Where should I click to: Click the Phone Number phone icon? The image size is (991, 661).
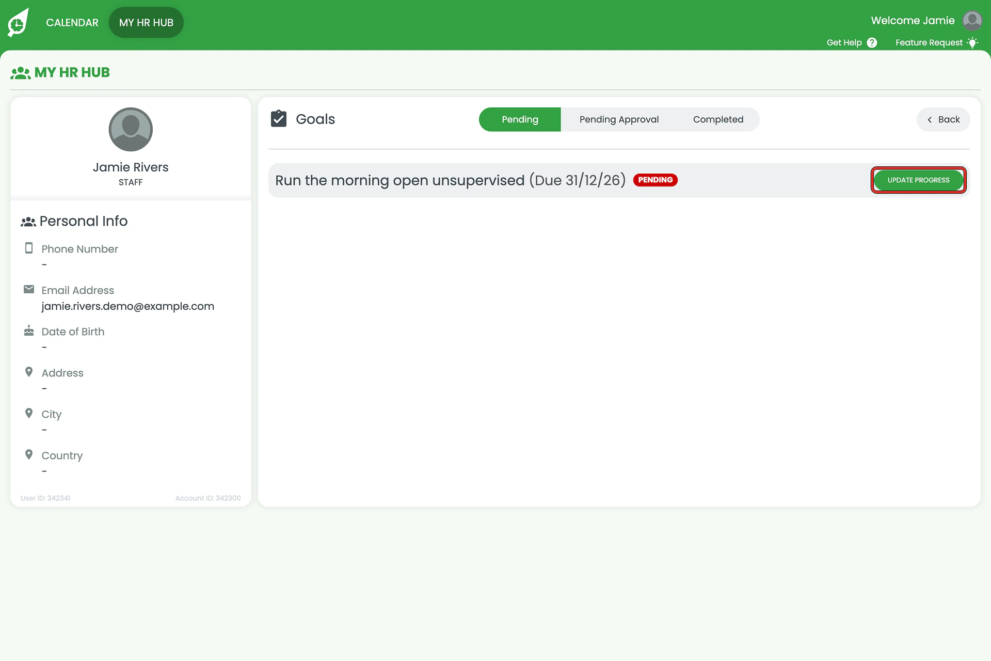tap(29, 248)
